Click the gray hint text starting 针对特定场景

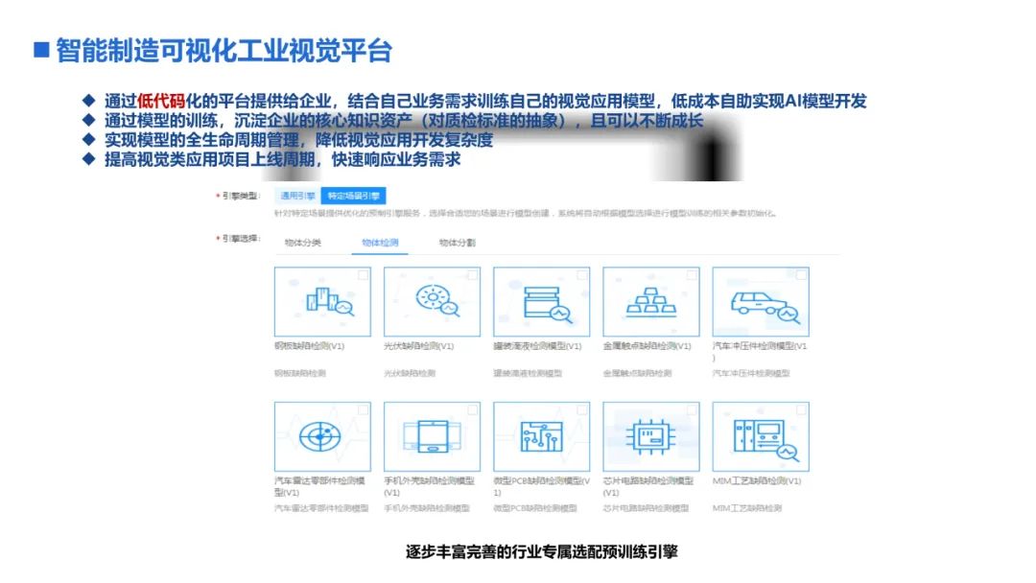526,213
